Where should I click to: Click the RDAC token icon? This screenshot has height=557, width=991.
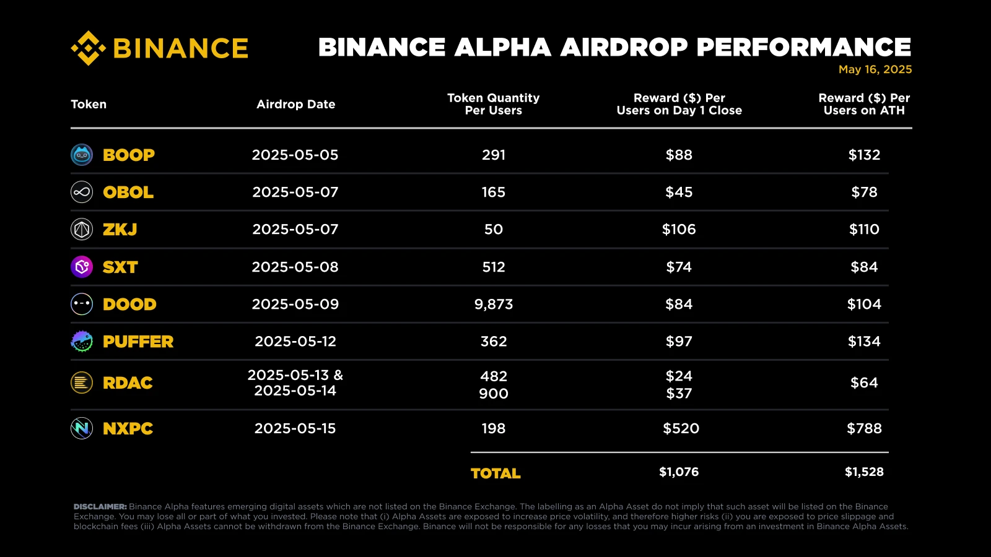(82, 383)
